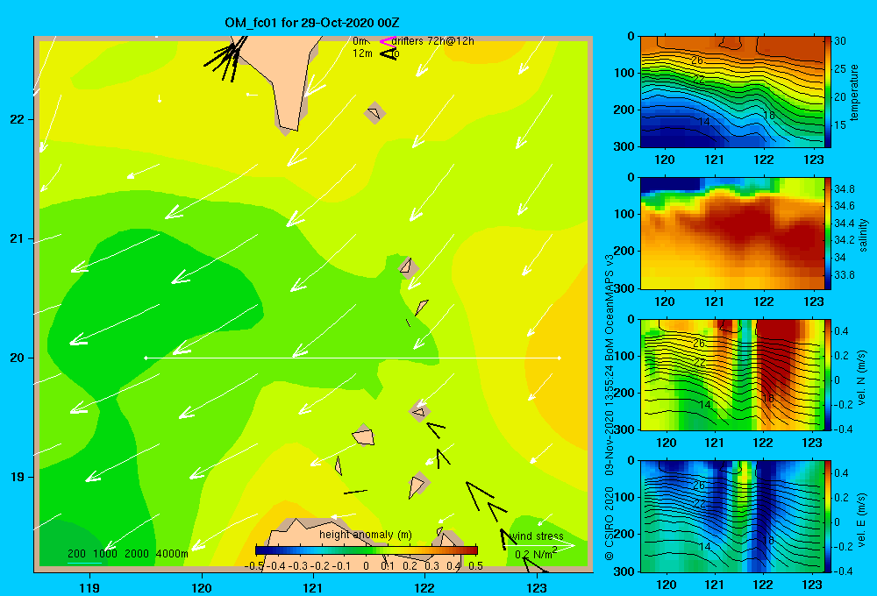Click longitude label 120 on main map
This screenshot has height=596, width=877.
tap(202, 587)
